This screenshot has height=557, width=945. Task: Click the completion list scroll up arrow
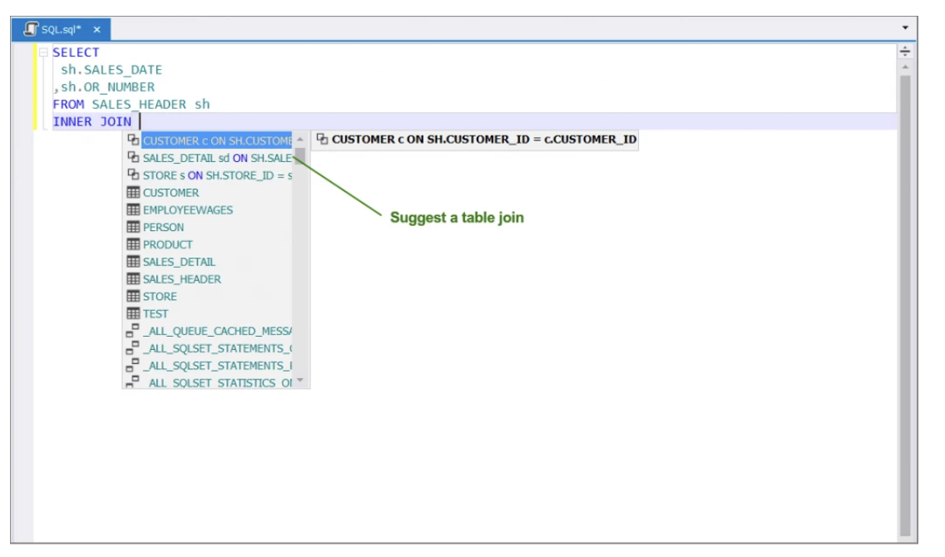300,139
